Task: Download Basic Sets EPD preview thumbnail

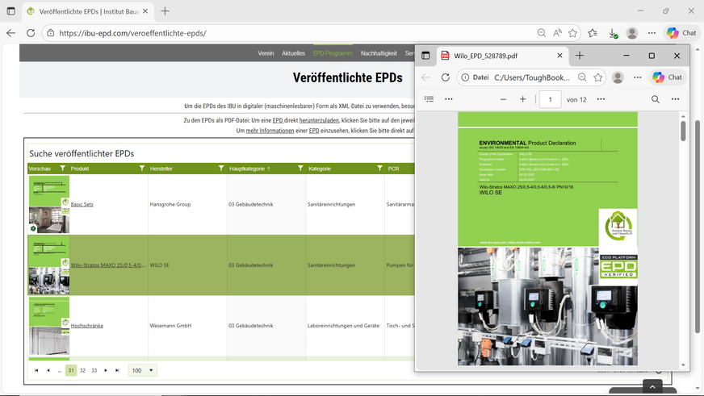Action: (x=49, y=204)
